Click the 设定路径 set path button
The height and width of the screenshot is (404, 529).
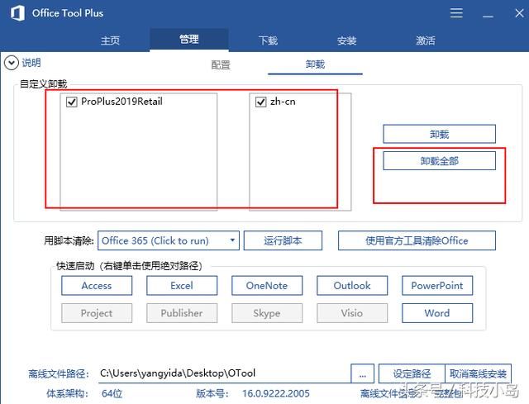pos(412,373)
